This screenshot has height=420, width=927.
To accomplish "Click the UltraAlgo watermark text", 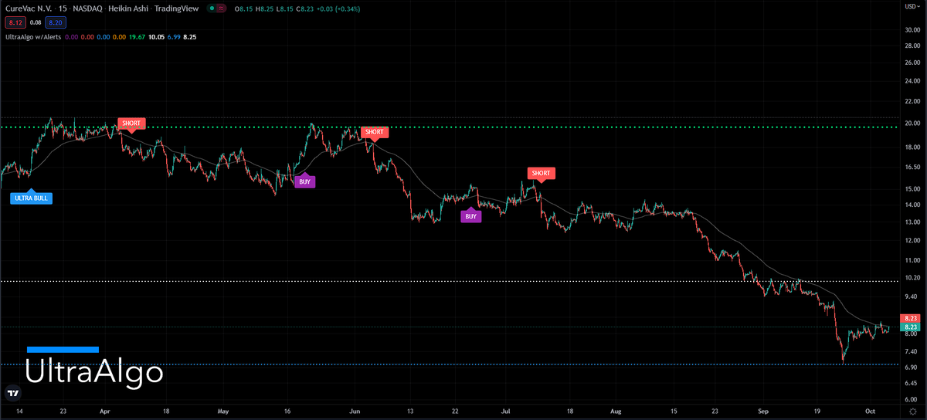I will [94, 373].
